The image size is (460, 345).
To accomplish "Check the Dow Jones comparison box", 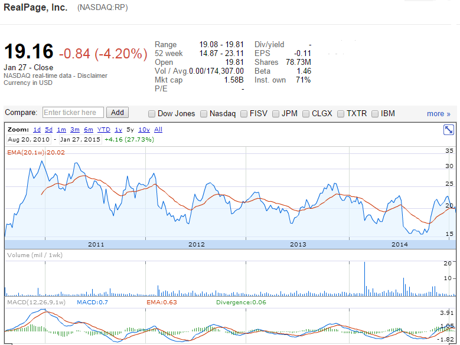I will coord(152,114).
